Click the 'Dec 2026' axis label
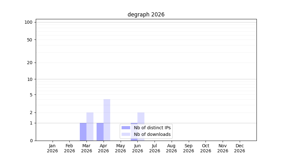285x158 pixels. click(240, 148)
